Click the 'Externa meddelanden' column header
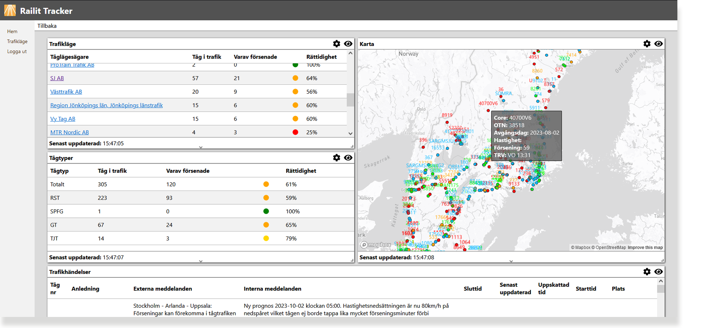Screen dimensions: 701x328 pos(163,289)
